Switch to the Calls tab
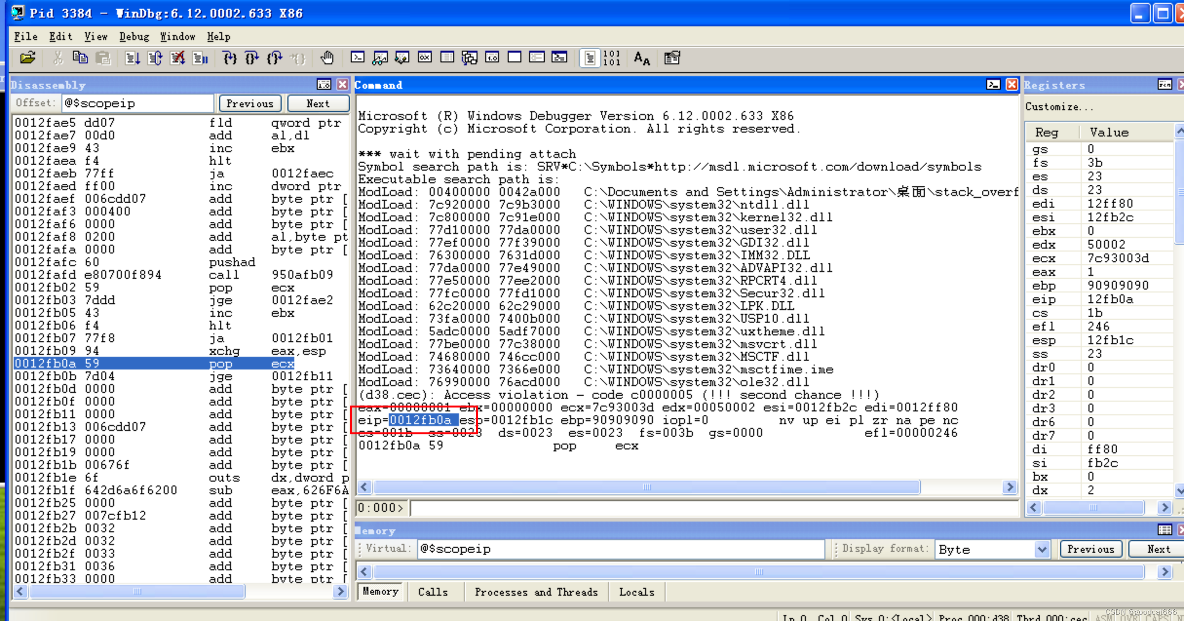Image resolution: width=1184 pixels, height=621 pixels. (x=433, y=592)
